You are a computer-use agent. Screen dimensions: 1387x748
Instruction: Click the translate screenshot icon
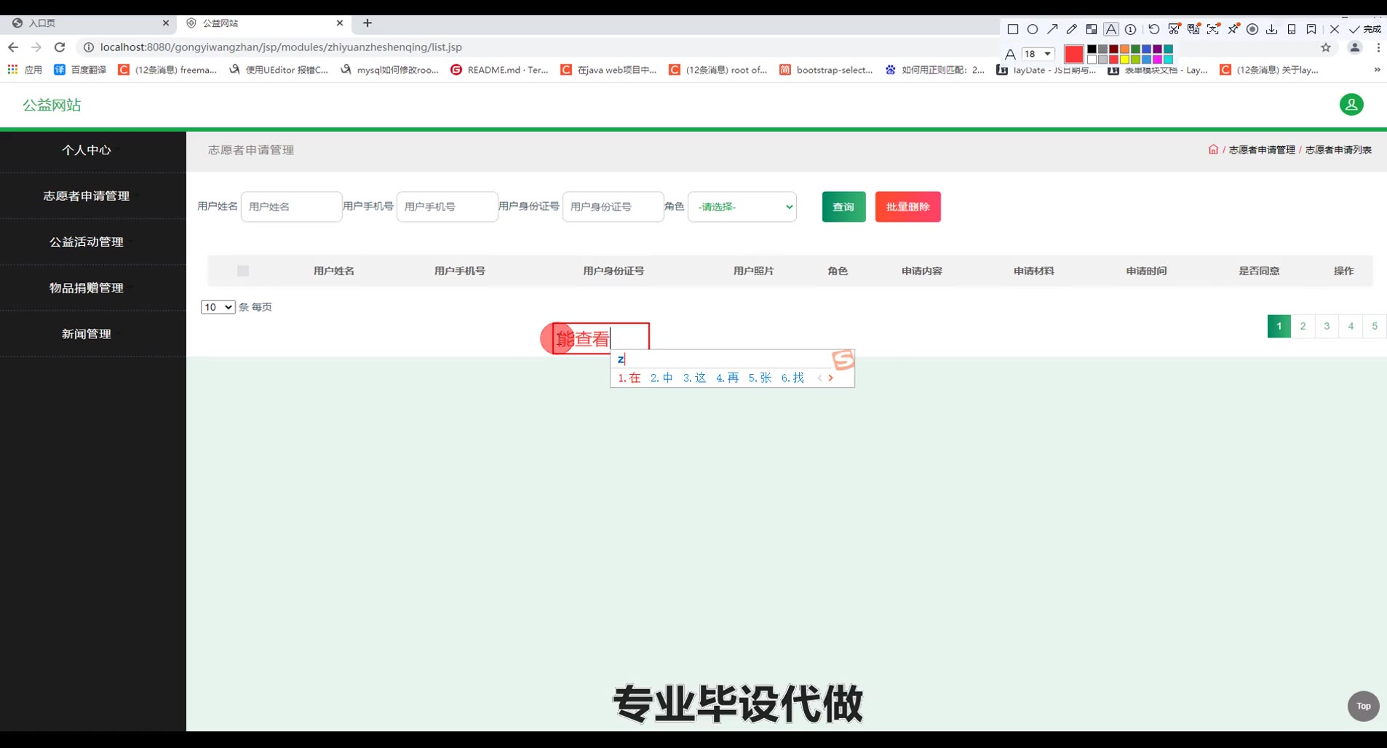click(x=1193, y=29)
